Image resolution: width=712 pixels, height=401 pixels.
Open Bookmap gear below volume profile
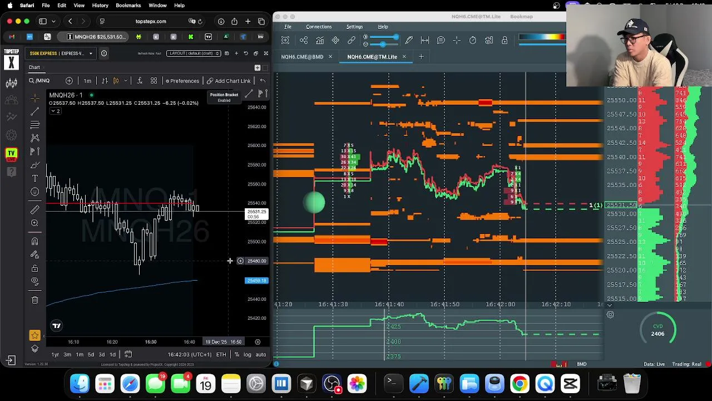(x=610, y=315)
